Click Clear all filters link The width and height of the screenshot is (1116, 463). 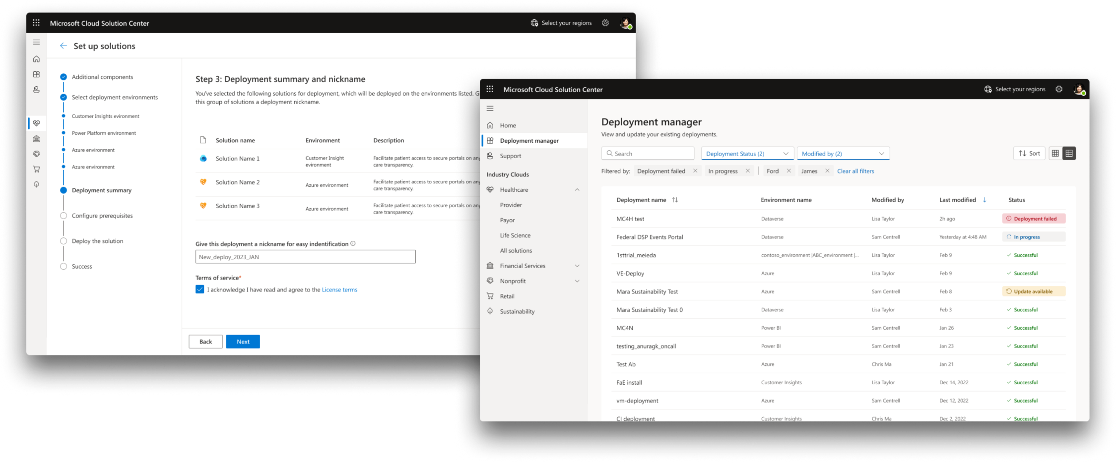(x=855, y=171)
